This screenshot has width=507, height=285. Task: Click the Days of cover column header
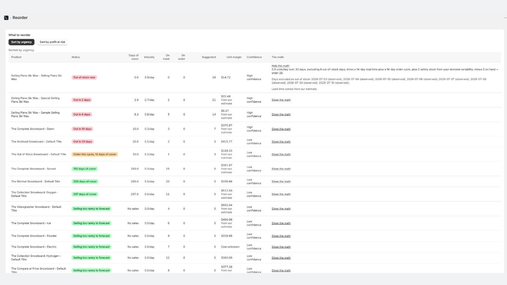(x=134, y=57)
